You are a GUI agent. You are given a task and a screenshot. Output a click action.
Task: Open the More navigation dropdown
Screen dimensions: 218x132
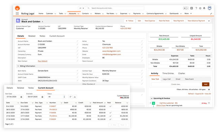(188, 13)
